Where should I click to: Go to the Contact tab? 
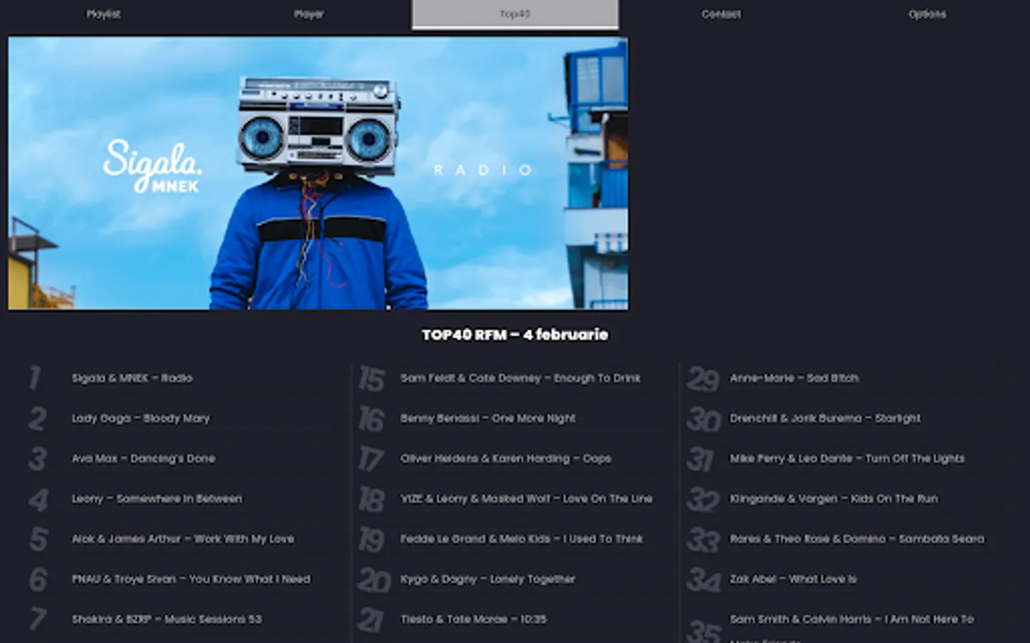(x=721, y=14)
